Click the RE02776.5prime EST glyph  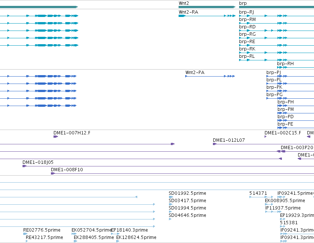point(25,234)
